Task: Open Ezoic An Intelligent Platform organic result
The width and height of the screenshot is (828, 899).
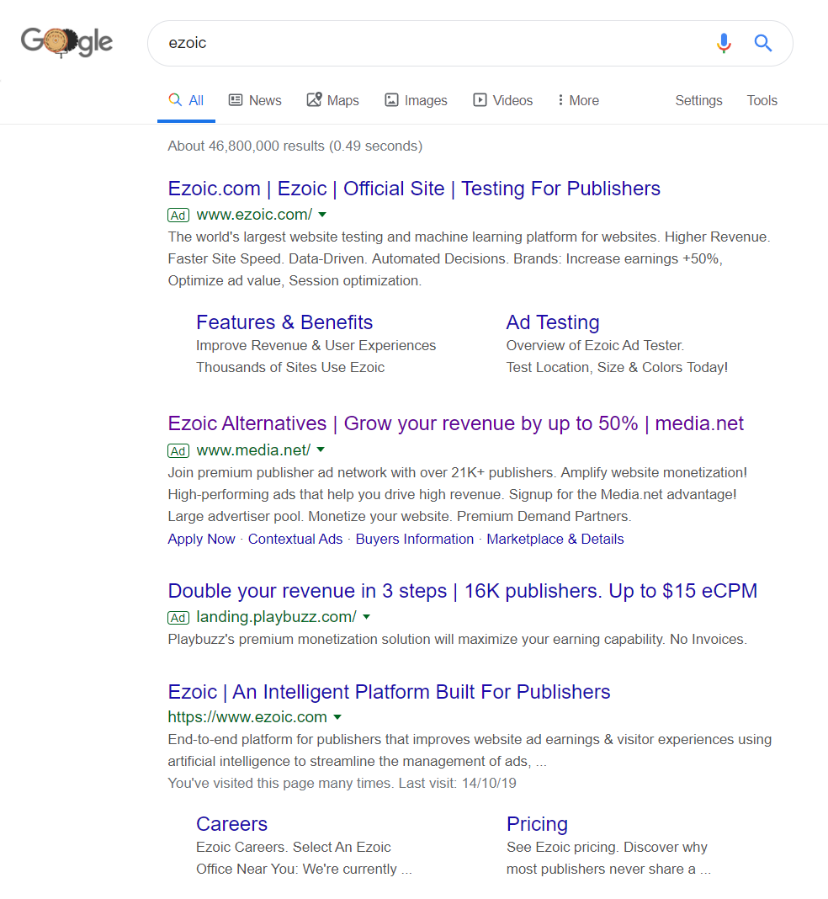Action: pyautogui.click(x=389, y=691)
